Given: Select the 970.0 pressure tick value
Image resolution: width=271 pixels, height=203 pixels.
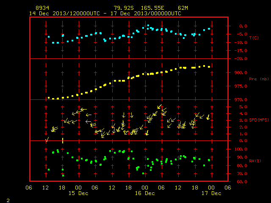Looking at the screenshot, I should point(241,100).
